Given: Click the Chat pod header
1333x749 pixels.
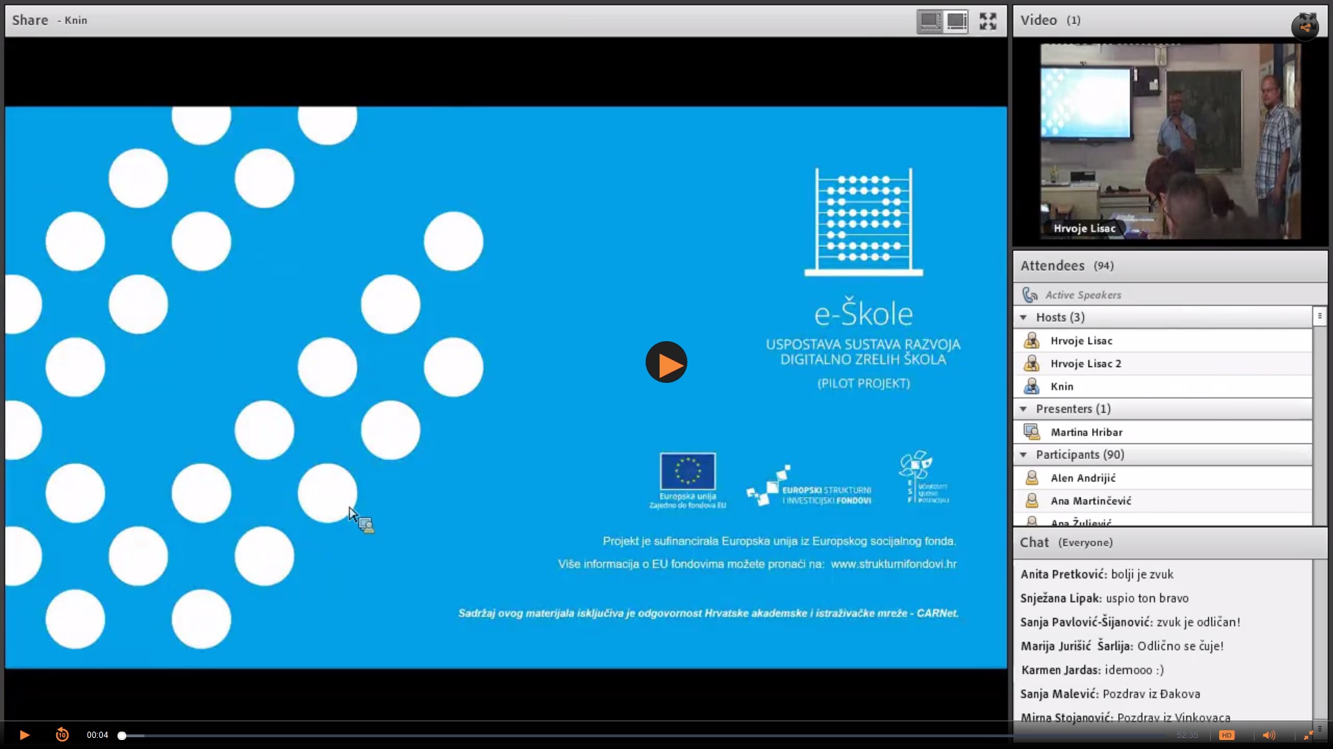Looking at the screenshot, I should (1170, 542).
